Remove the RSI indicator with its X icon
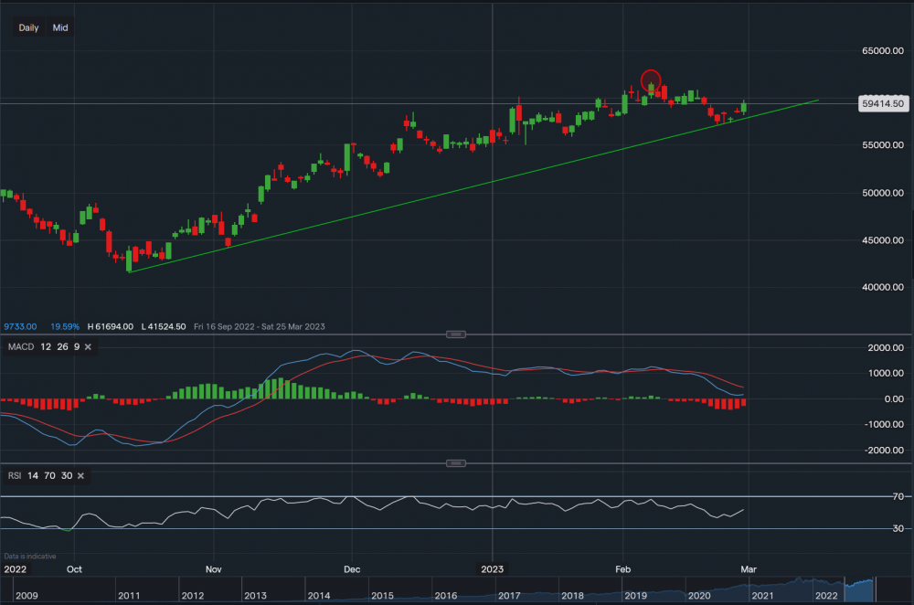Viewport: 914px width, 605px height. click(x=80, y=476)
